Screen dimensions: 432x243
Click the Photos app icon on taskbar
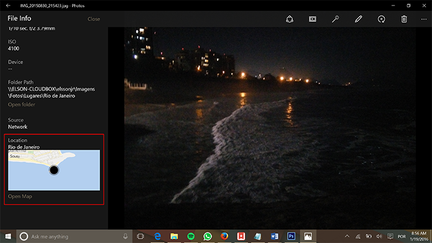pyautogui.click(x=308, y=236)
